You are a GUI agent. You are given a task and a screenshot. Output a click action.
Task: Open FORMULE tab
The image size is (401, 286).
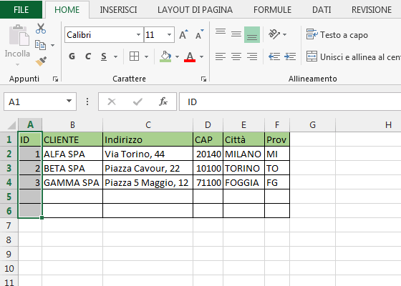(272, 10)
